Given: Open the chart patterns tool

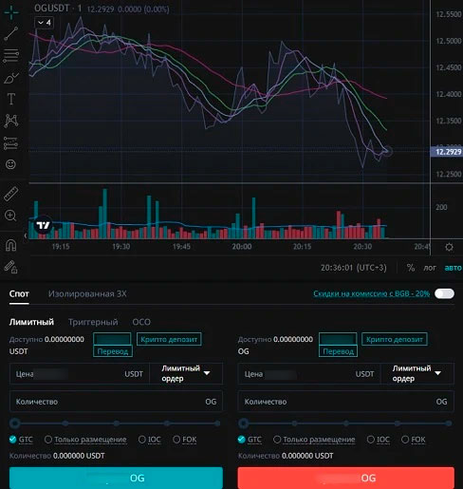Looking at the screenshot, I should [11, 121].
